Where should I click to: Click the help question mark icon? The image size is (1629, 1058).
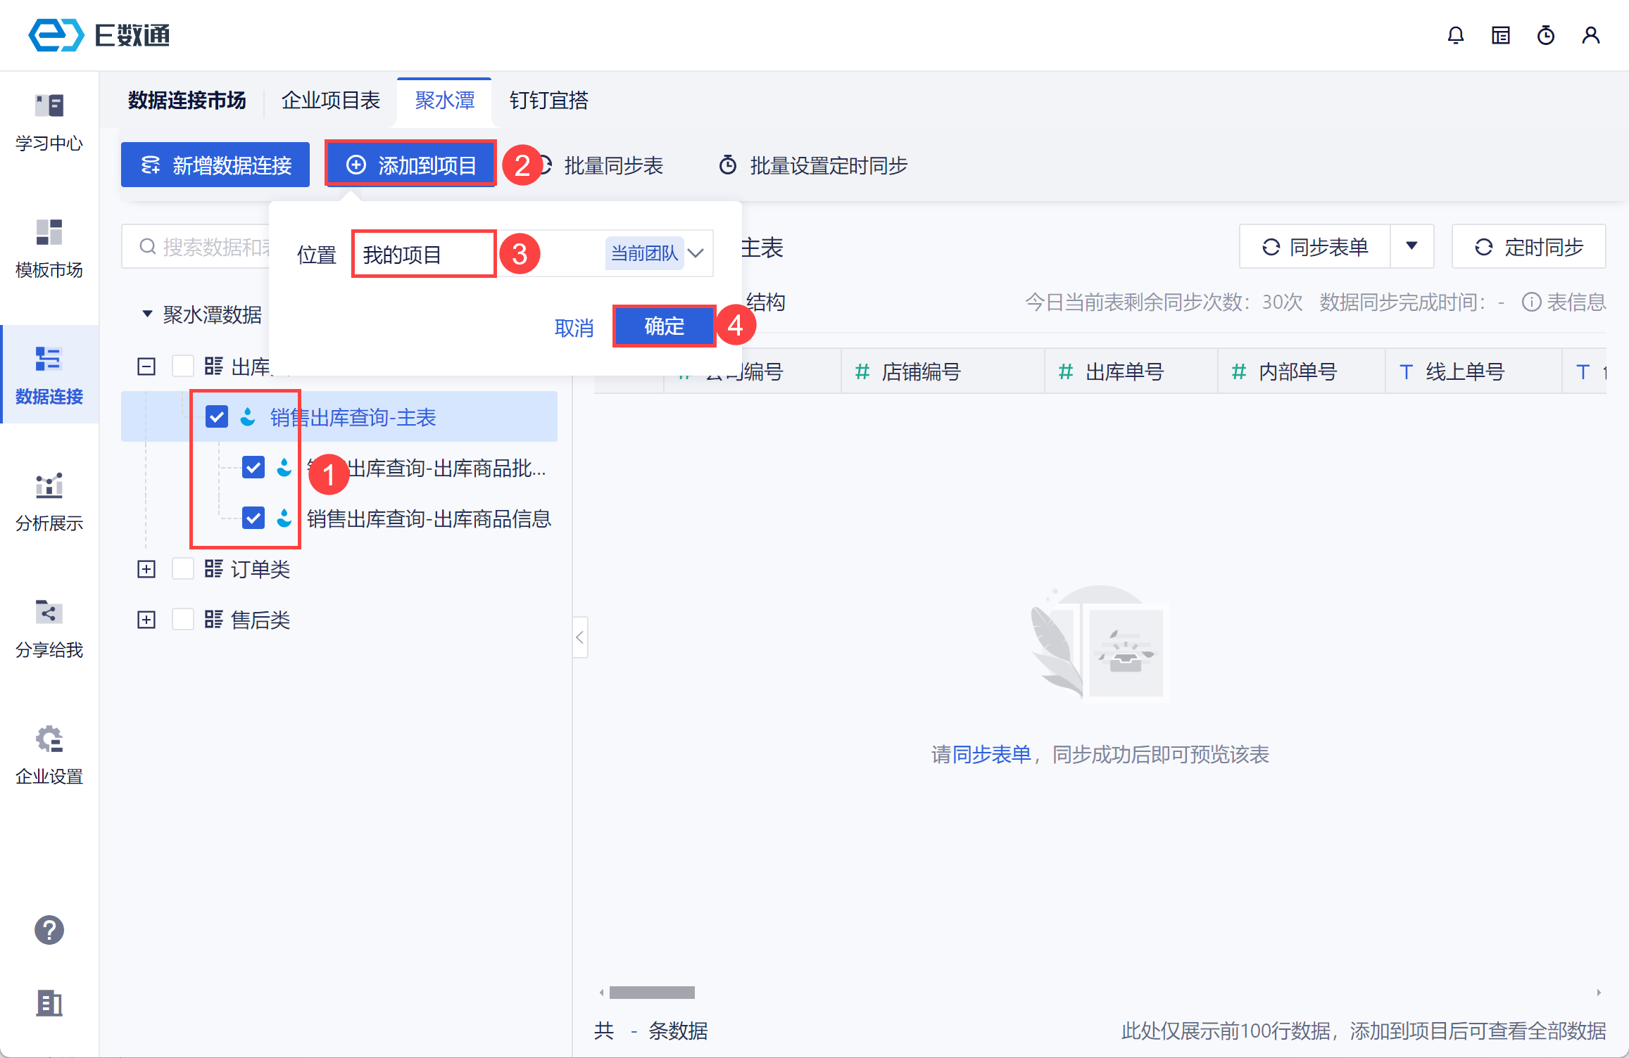[x=49, y=930]
